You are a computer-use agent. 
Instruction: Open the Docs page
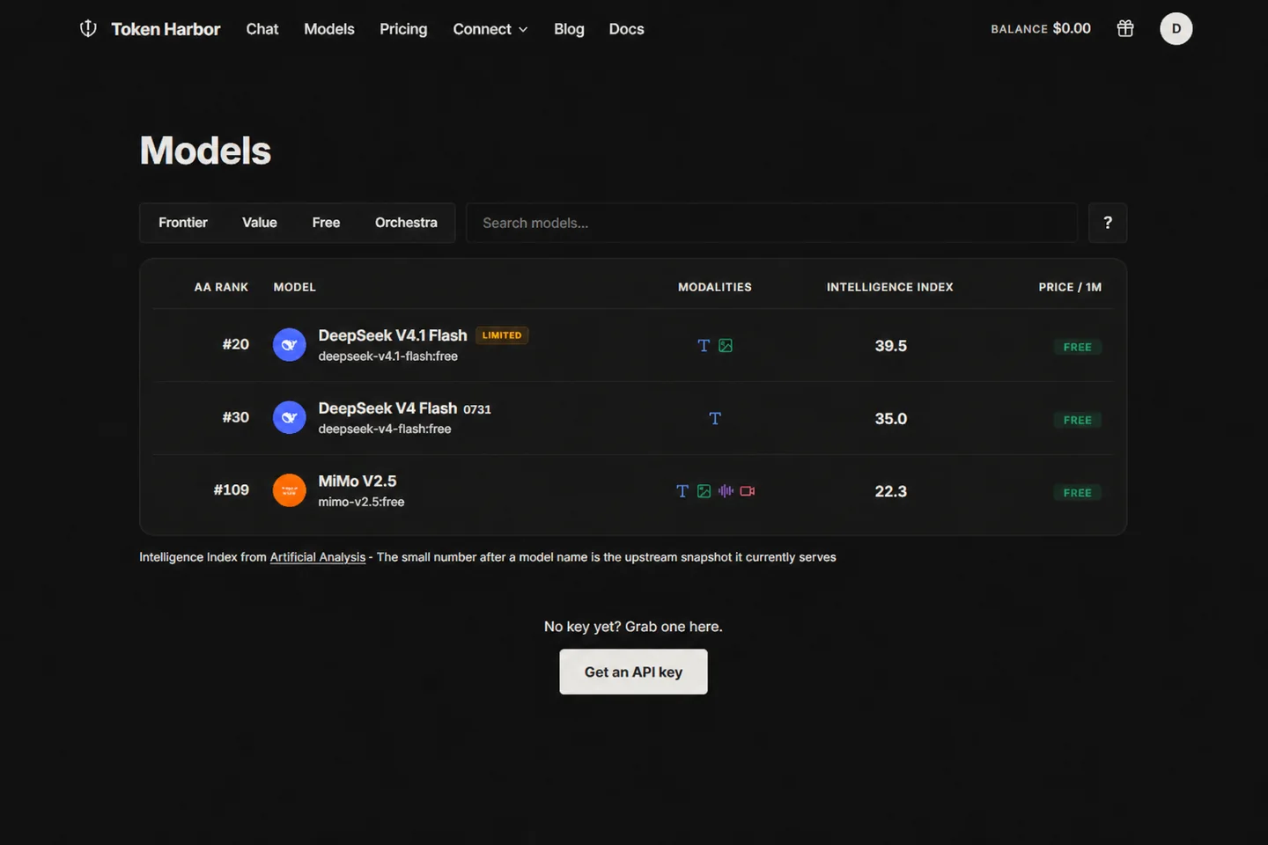click(x=627, y=29)
